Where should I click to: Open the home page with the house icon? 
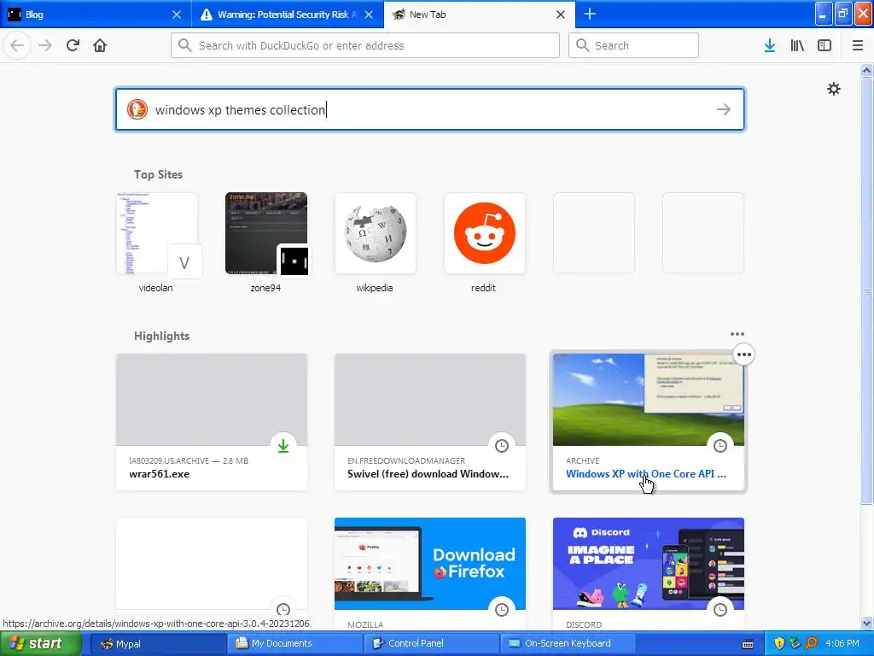click(100, 45)
